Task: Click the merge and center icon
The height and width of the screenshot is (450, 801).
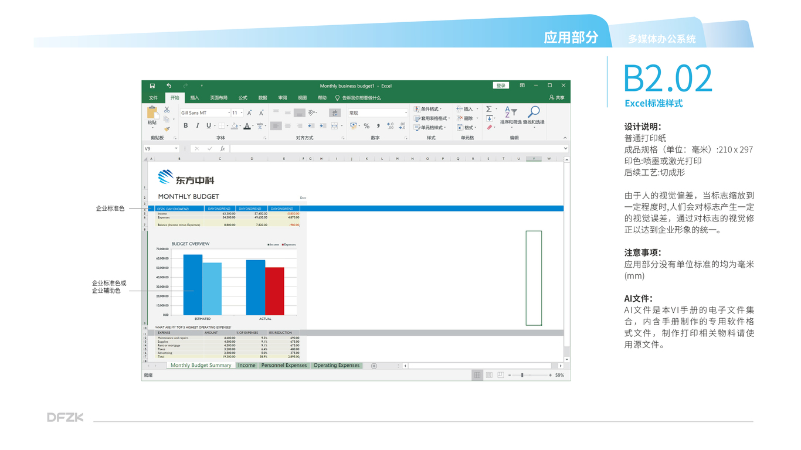Action: pyautogui.click(x=334, y=125)
